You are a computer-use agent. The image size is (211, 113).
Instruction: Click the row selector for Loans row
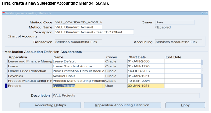6,66
